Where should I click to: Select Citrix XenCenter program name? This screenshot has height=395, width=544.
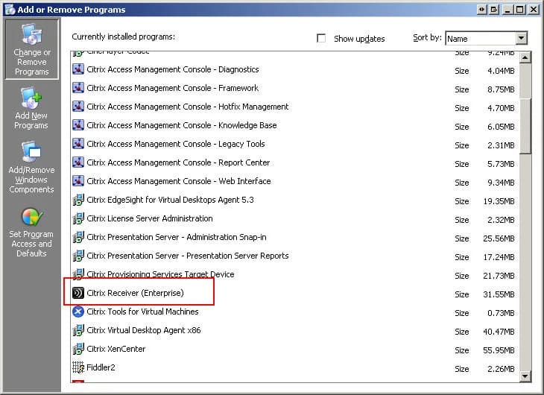point(116,349)
